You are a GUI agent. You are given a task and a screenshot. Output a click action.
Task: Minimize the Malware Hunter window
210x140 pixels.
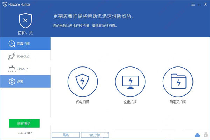tap(199, 5)
